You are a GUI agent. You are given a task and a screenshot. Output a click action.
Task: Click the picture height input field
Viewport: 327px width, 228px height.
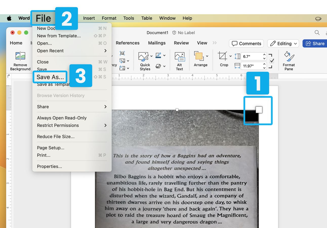(x=252, y=56)
